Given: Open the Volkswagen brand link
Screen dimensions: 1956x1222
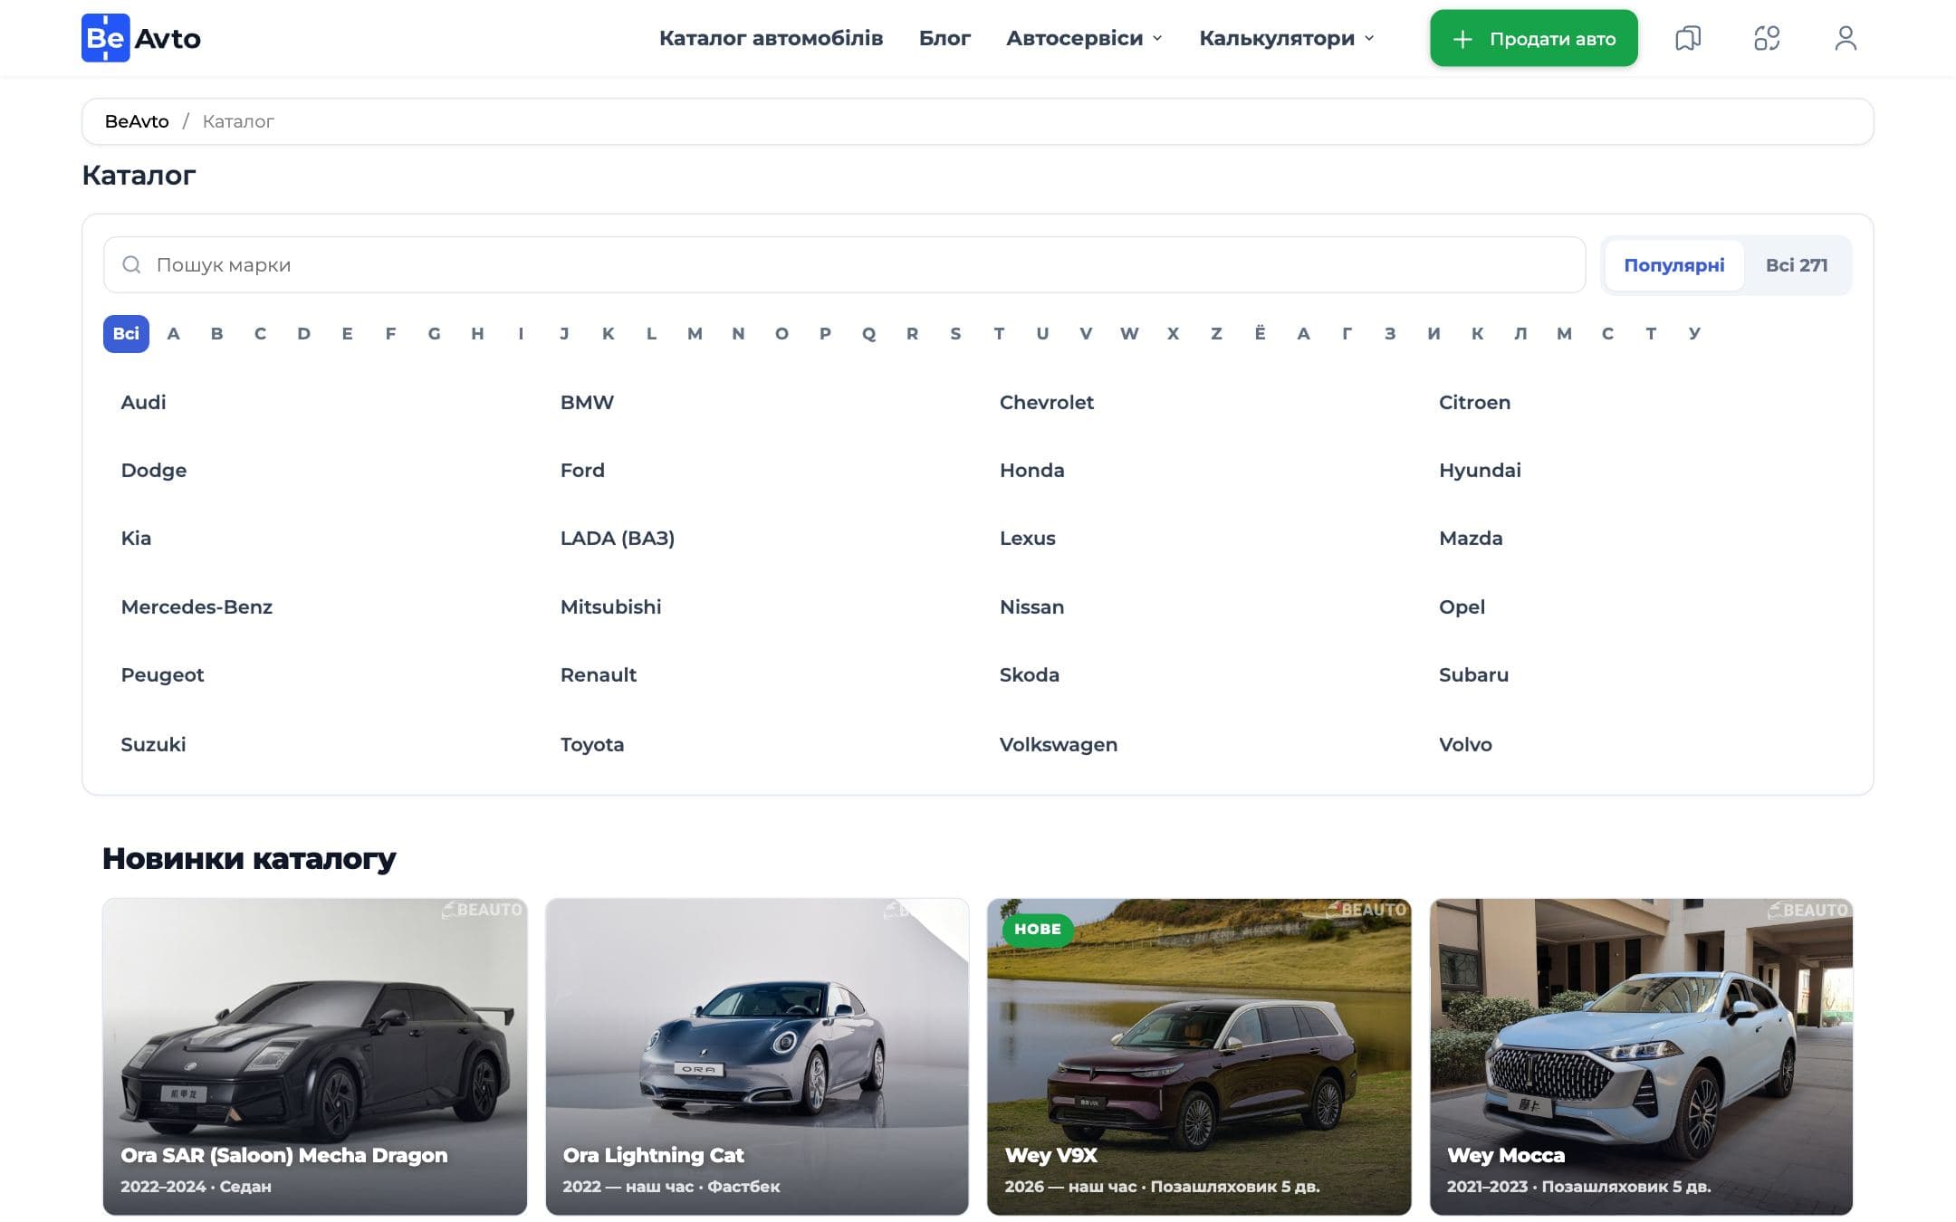Looking at the screenshot, I should coord(1058,745).
